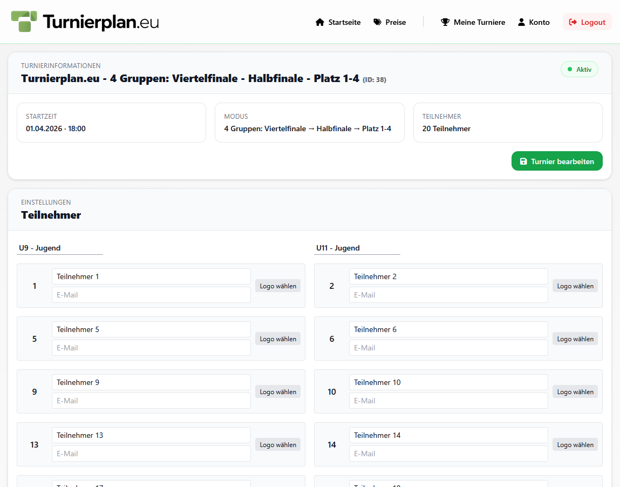Edit the U9 - Jugend group name
This screenshot has height=487, width=620.
pos(59,248)
